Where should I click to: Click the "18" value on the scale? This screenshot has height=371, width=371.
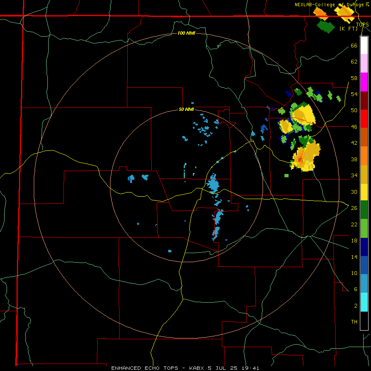point(354,241)
